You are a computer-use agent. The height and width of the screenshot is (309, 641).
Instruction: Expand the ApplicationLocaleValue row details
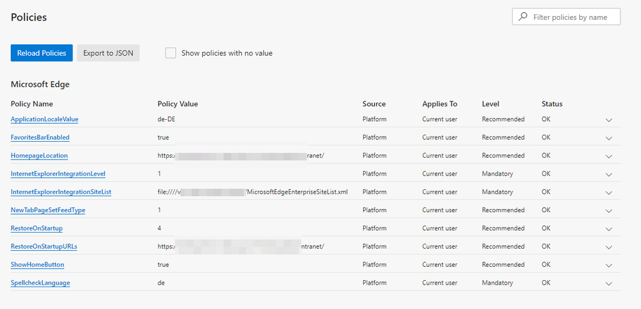click(x=609, y=120)
